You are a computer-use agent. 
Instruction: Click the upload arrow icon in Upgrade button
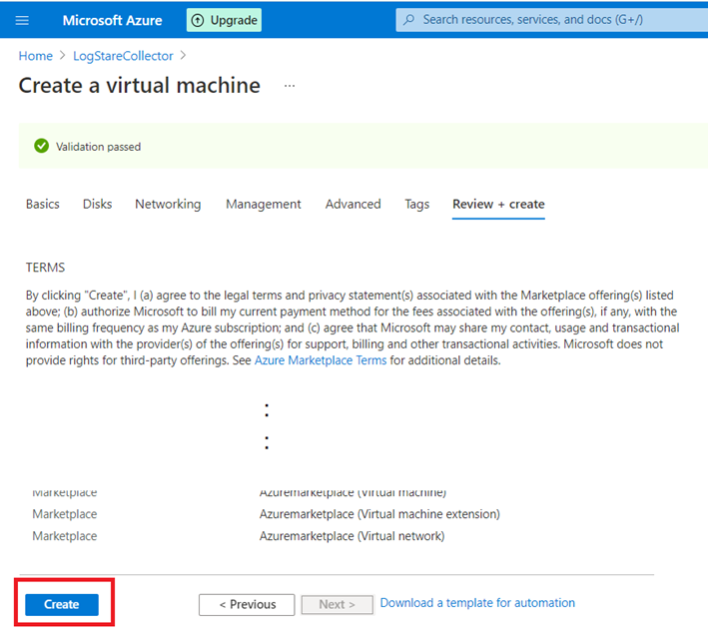[x=198, y=20]
